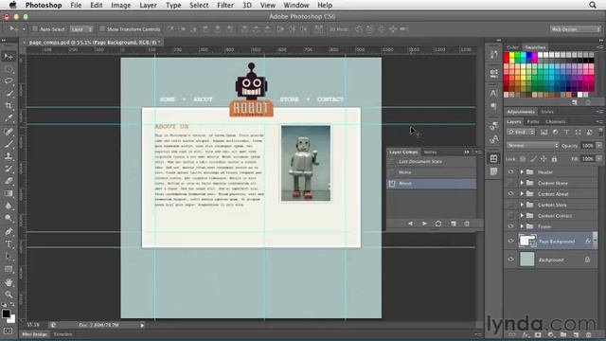Open the blend mode Normal dropdown
Screen dimensions: 606x341
[532, 145]
